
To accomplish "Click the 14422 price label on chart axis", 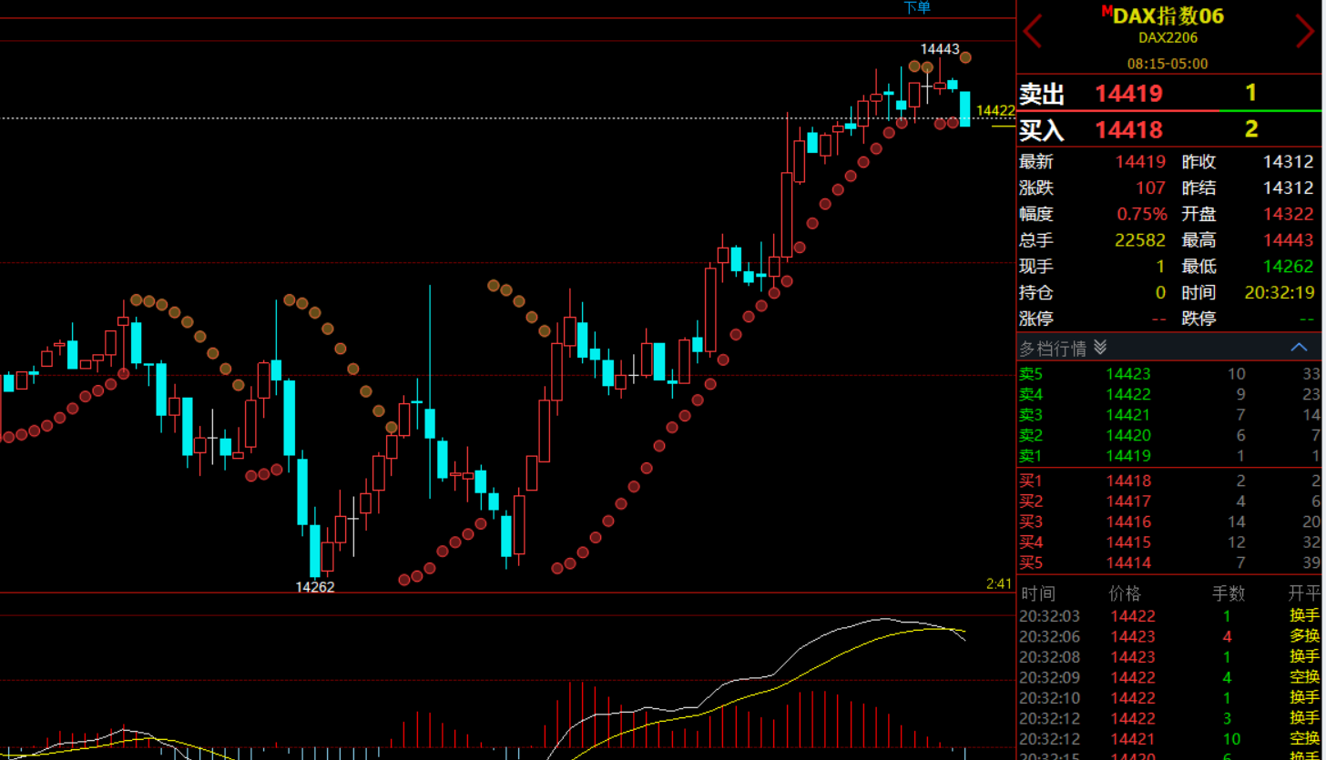I will click(x=995, y=111).
